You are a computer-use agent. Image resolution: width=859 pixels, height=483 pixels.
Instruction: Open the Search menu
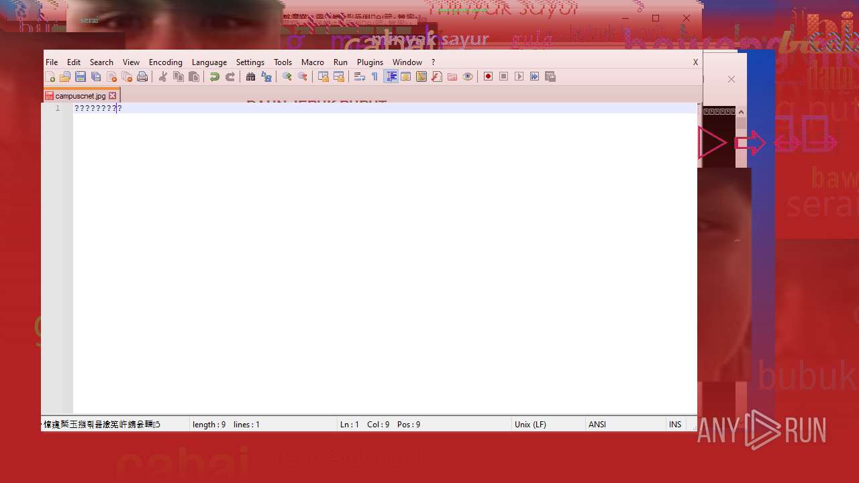(x=101, y=62)
